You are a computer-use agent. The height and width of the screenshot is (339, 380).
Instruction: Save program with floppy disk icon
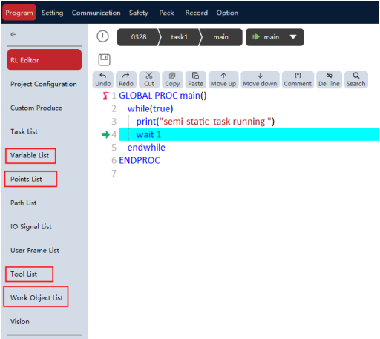click(x=104, y=59)
